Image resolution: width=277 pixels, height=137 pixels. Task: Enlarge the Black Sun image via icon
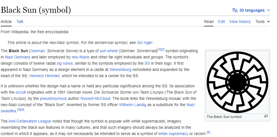tap(266, 116)
